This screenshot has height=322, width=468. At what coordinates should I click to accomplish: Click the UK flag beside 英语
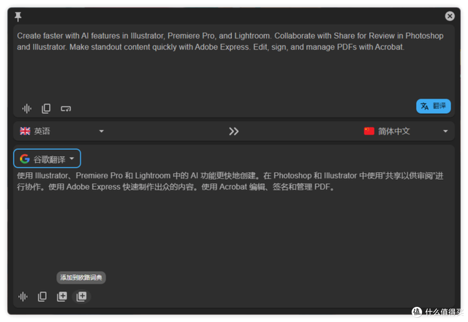click(25, 131)
